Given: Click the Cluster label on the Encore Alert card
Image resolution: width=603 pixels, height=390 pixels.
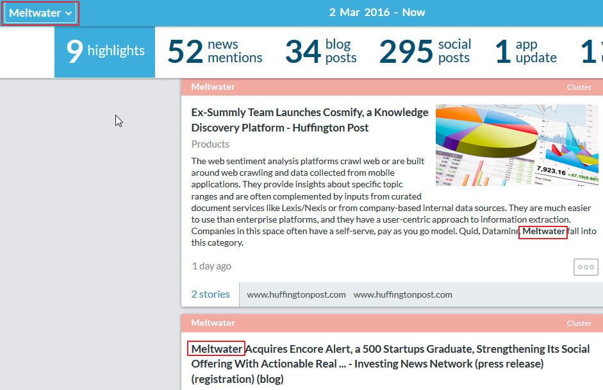Looking at the screenshot, I should pos(579,323).
